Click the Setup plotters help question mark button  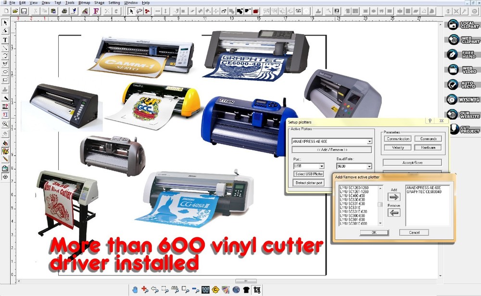click(x=430, y=121)
